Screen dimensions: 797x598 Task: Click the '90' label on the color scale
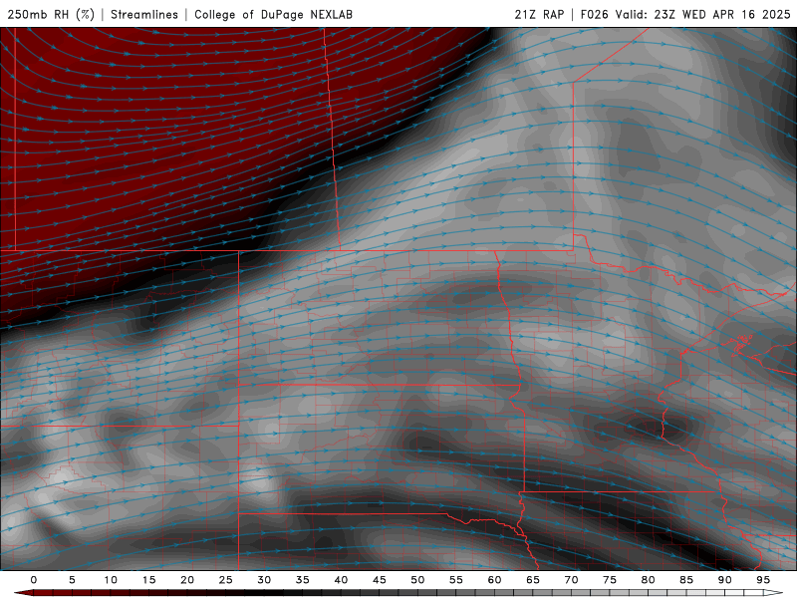tap(724, 580)
